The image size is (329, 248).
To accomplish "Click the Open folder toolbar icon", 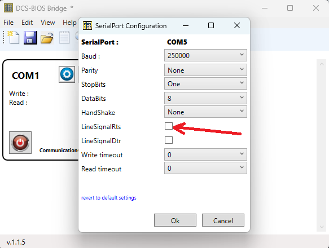I will pyautogui.click(x=47, y=38).
